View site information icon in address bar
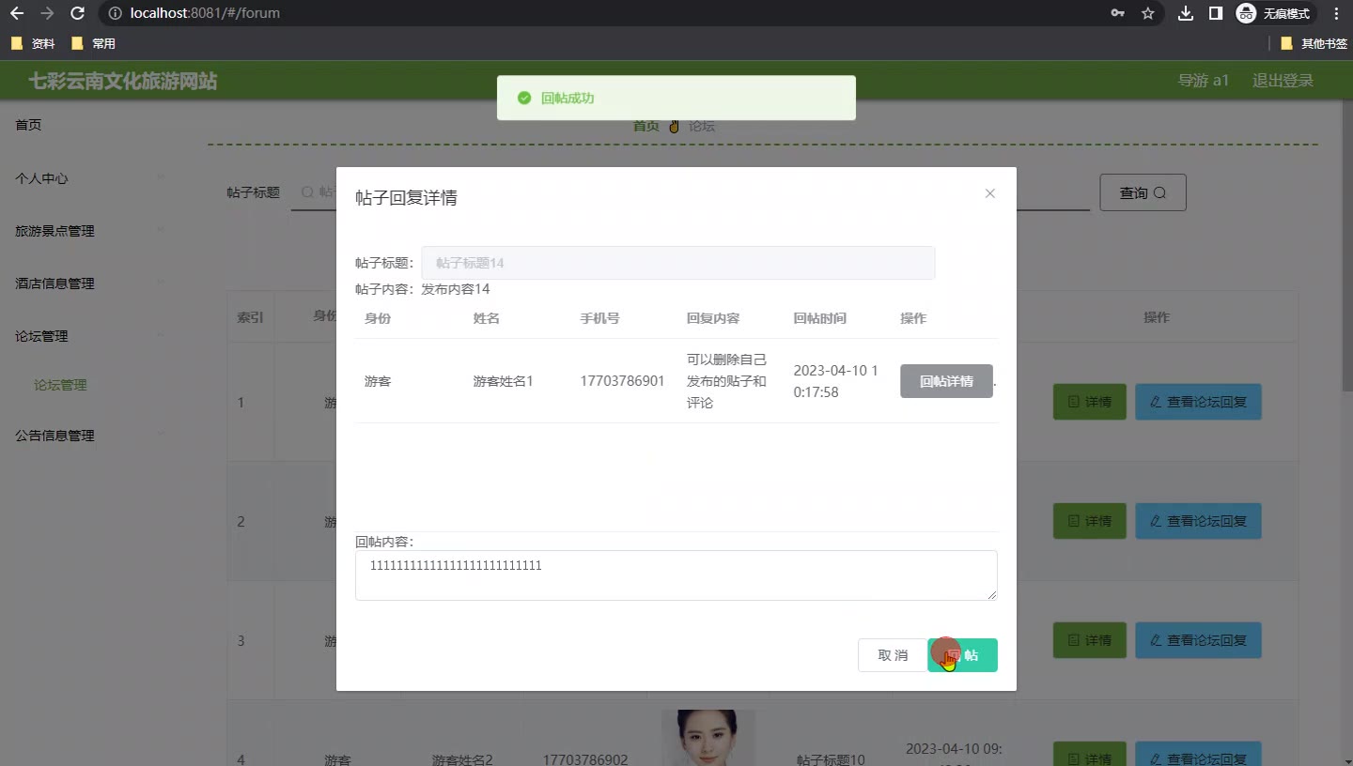Viewport: 1353px width, 766px height. coord(115,13)
